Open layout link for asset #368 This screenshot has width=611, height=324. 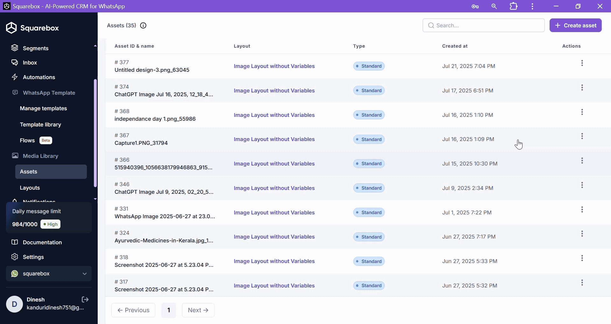[x=274, y=115]
